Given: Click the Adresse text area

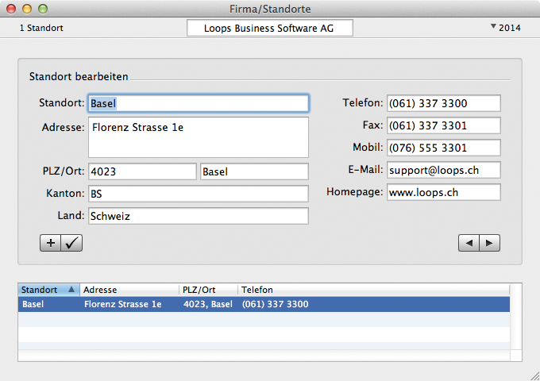Looking at the screenshot, I should (198, 137).
